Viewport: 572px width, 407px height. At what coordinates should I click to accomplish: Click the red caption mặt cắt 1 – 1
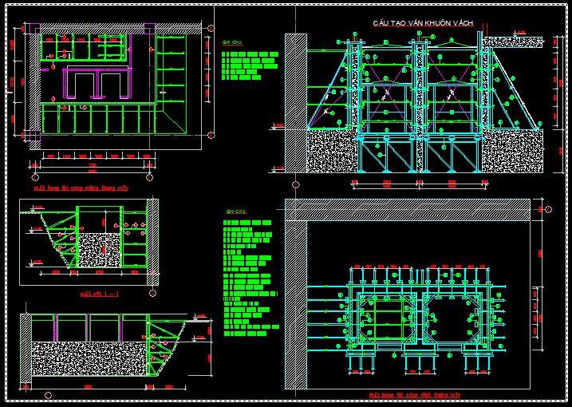(x=100, y=294)
